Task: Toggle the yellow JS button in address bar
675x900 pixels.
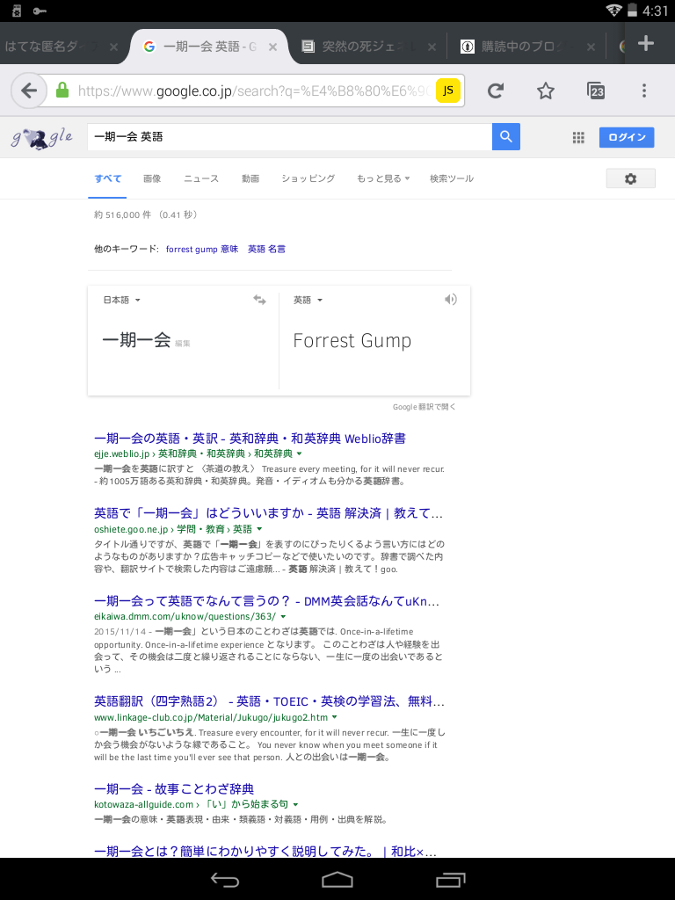Action: pos(448,91)
